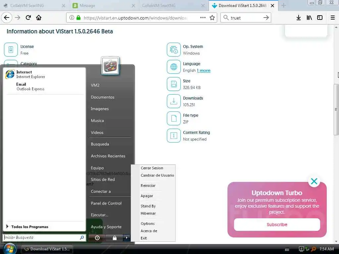Click the Content Rating icon
Viewport: 339px width, 254px height.
[x=173, y=136]
